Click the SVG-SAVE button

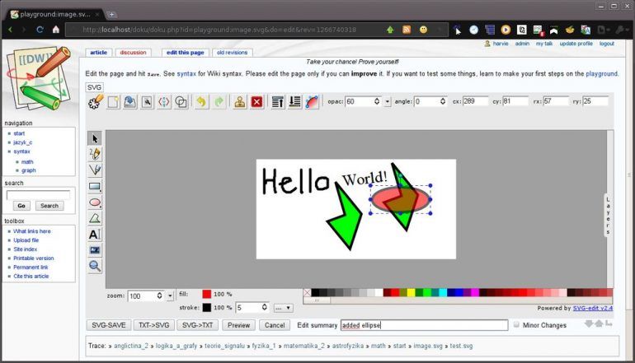(109, 325)
